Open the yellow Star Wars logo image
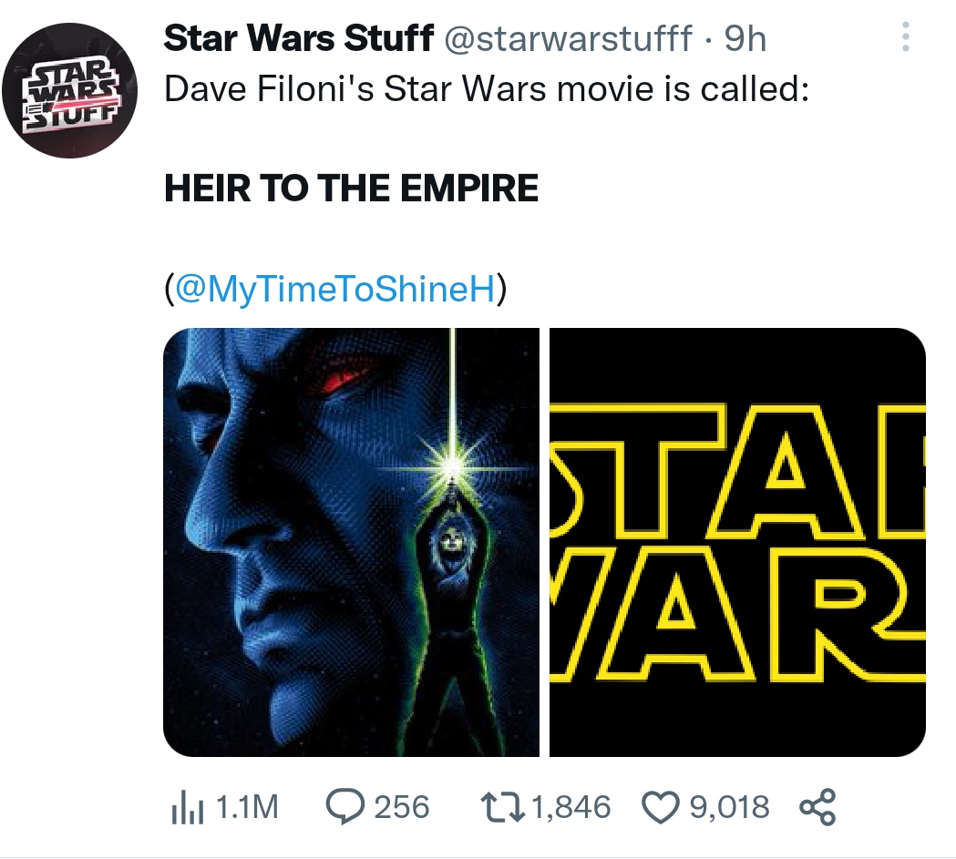 coord(736,542)
